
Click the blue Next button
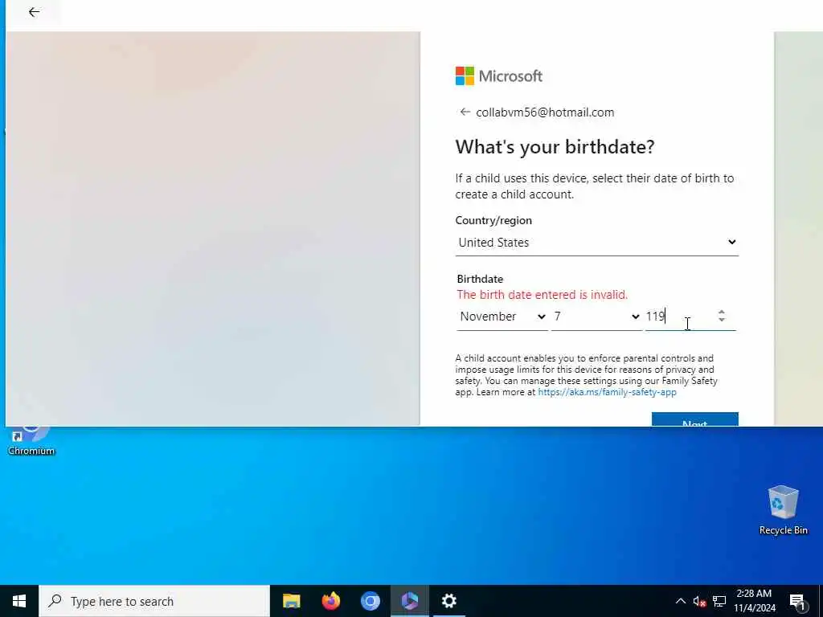point(695,419)
